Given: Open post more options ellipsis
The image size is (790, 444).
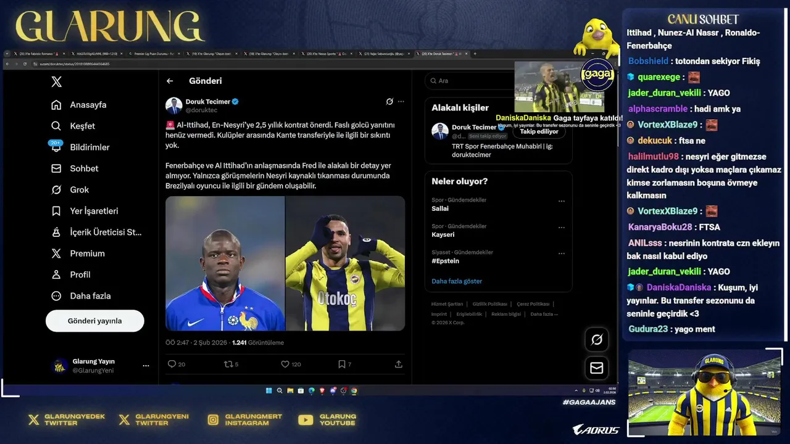Looking at the screenshot, I should 401,102.
